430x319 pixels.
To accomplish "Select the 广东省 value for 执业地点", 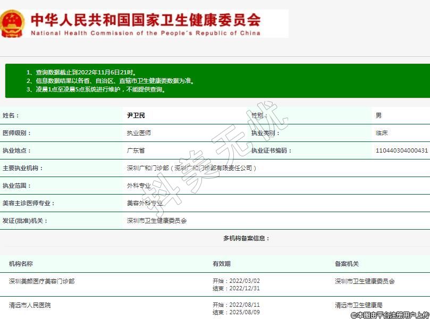I will click(x=136, y=150).
